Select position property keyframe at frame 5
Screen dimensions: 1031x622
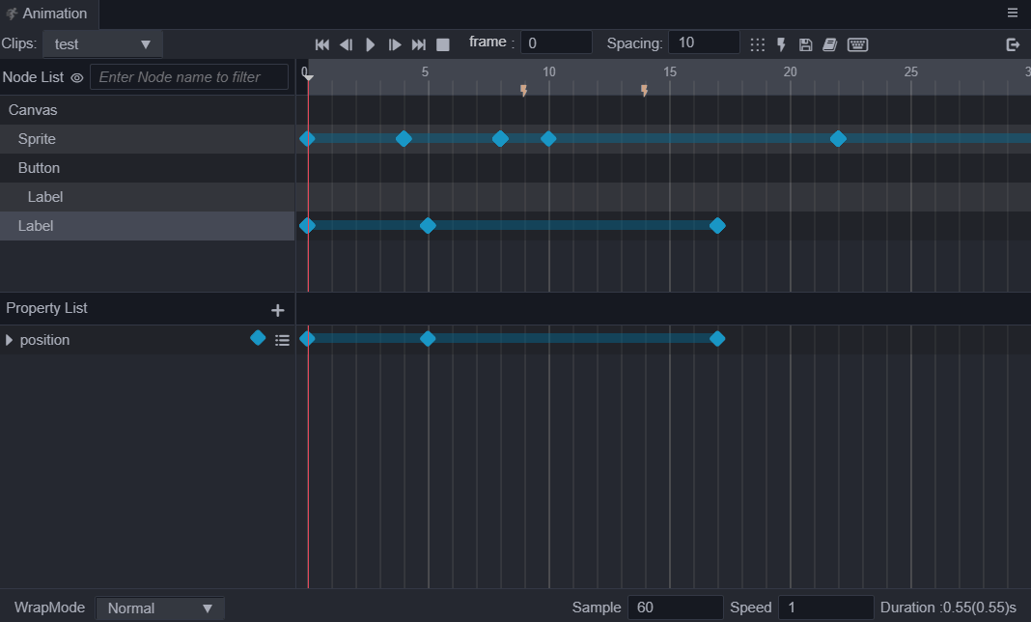(428, 339)
